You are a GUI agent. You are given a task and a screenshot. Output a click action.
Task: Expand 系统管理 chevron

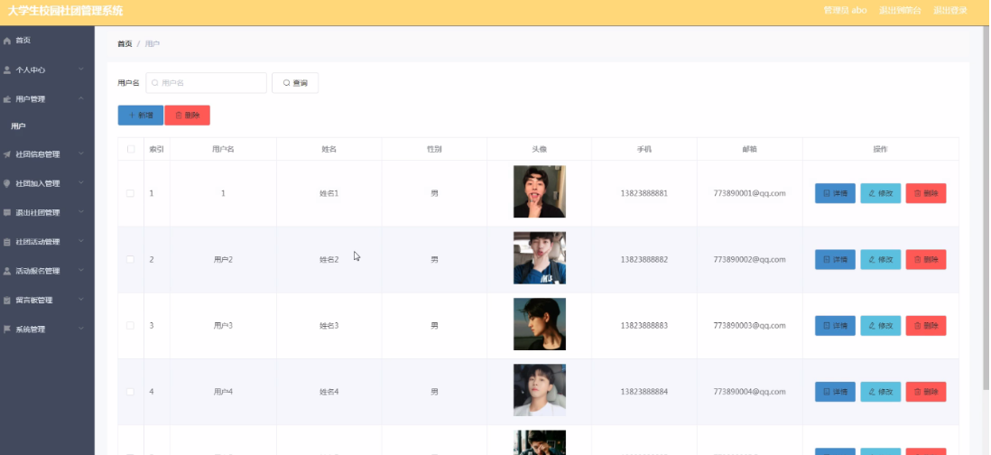(x=81, y=329)
